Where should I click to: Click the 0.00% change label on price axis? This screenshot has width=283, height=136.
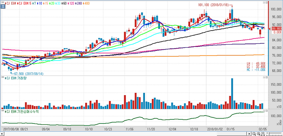coord(277,32)
